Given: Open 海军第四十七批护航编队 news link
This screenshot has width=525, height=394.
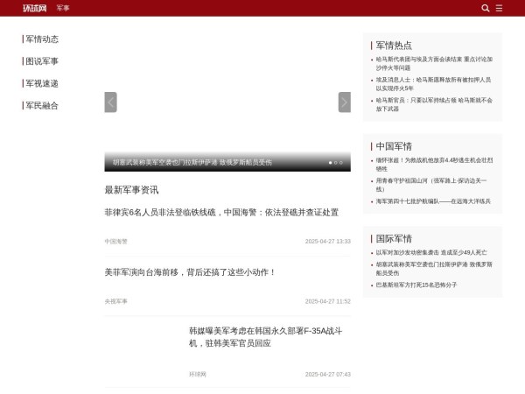Looking at the screenshot, I should coord(433,201).
